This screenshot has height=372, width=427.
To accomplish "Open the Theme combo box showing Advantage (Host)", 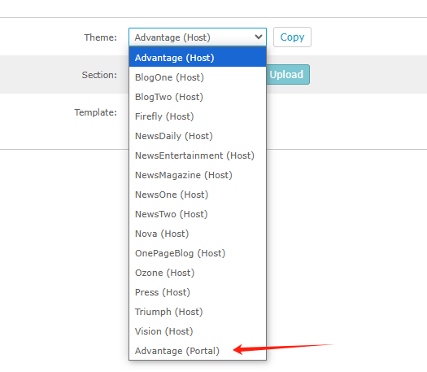I will point(198,37).
